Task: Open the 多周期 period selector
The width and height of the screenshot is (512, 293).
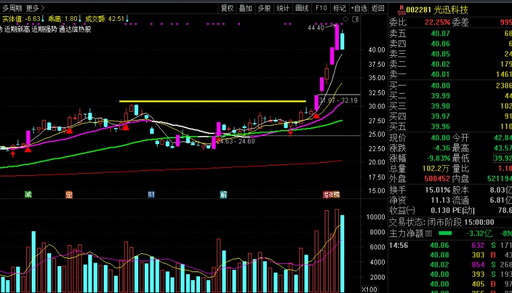Action: 11,8
